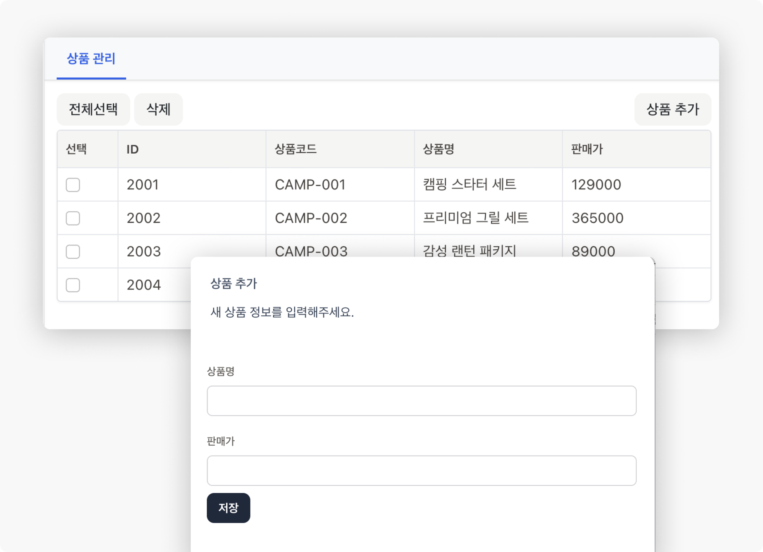The height and width of the screenshot is (552, 763).
Task: Check the checkbox for row 2001
Action: 73,185
